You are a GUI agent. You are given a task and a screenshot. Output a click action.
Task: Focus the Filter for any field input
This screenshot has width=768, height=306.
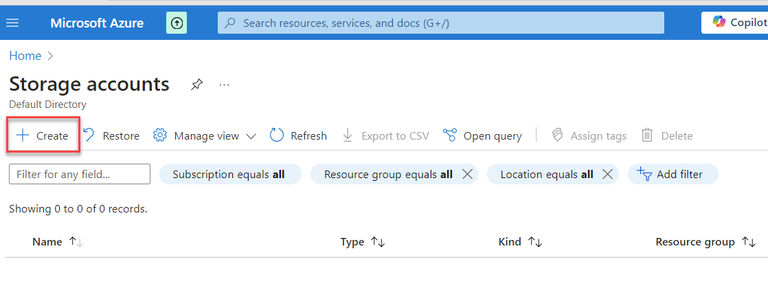[x=80, y=174]
